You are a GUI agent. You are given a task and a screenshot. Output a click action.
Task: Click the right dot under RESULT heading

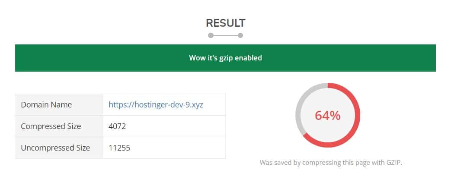coord(240,35)
